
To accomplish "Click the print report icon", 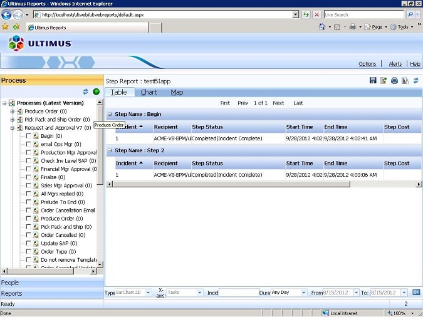I will (394, 80).
